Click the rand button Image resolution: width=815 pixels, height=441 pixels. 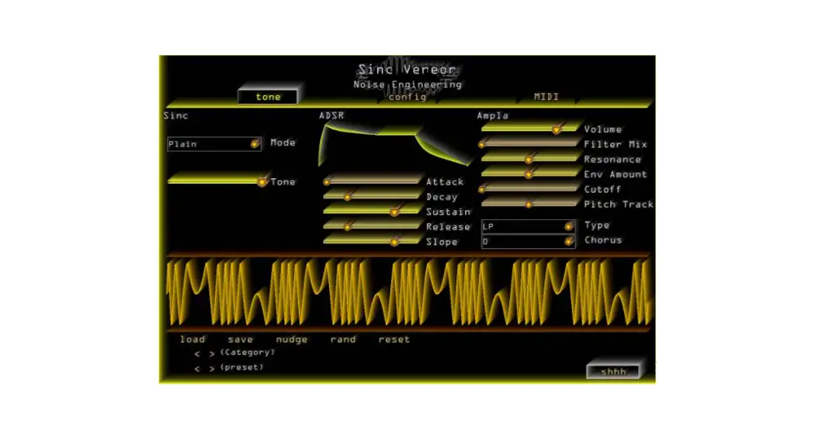(343, 339)
